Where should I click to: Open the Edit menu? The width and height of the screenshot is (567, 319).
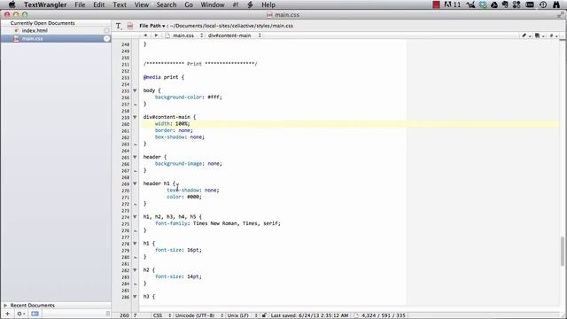click(98, 4)
